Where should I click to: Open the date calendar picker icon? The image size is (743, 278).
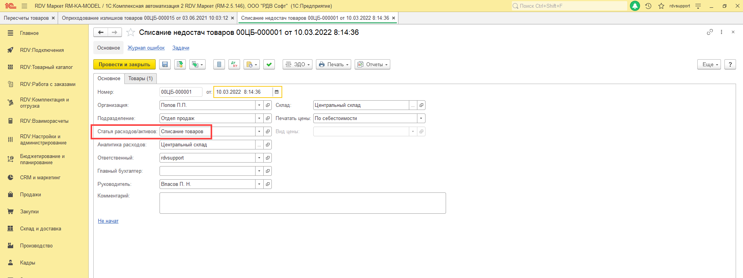(276, 92)
